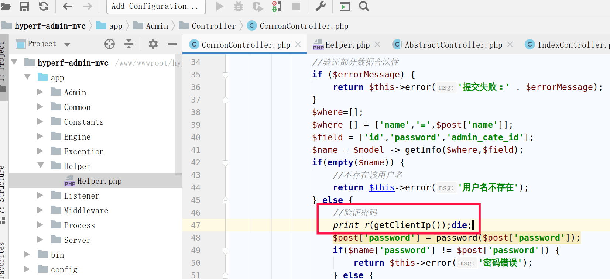Image resolution: width=610 pixels, height=279 pixels.
Task: Expand the Admin folder
Action: coord(40,92)
